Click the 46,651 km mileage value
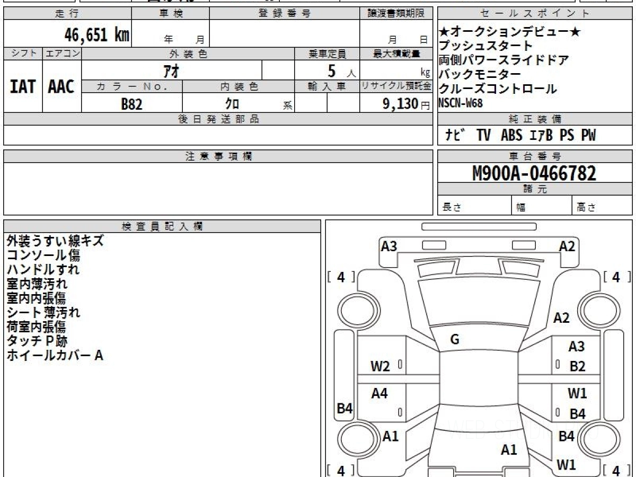This screenshot has height=477, width=636. [98, 35]
